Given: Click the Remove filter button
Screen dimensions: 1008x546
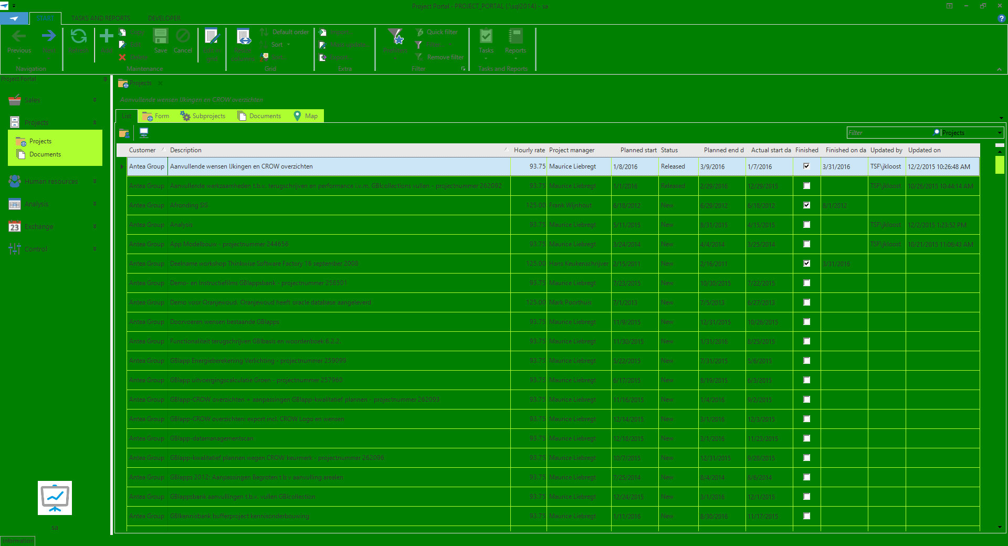Looking at the screenshot, I should pyautogui.click(x=440, y=57).
